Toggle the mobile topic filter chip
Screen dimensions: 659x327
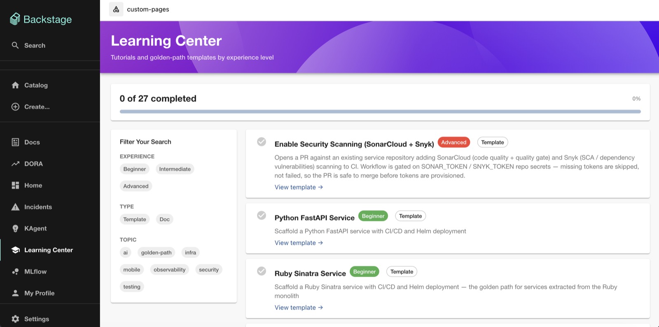(132, 269)
